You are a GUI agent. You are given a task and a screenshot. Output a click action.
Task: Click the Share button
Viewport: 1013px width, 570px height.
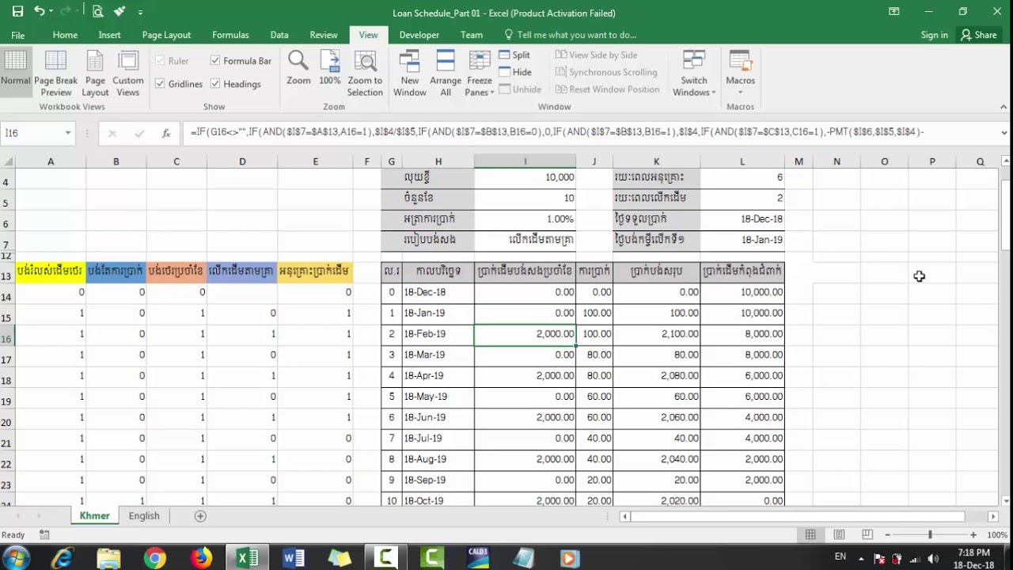pyautogui.click(x=978, y=35)
